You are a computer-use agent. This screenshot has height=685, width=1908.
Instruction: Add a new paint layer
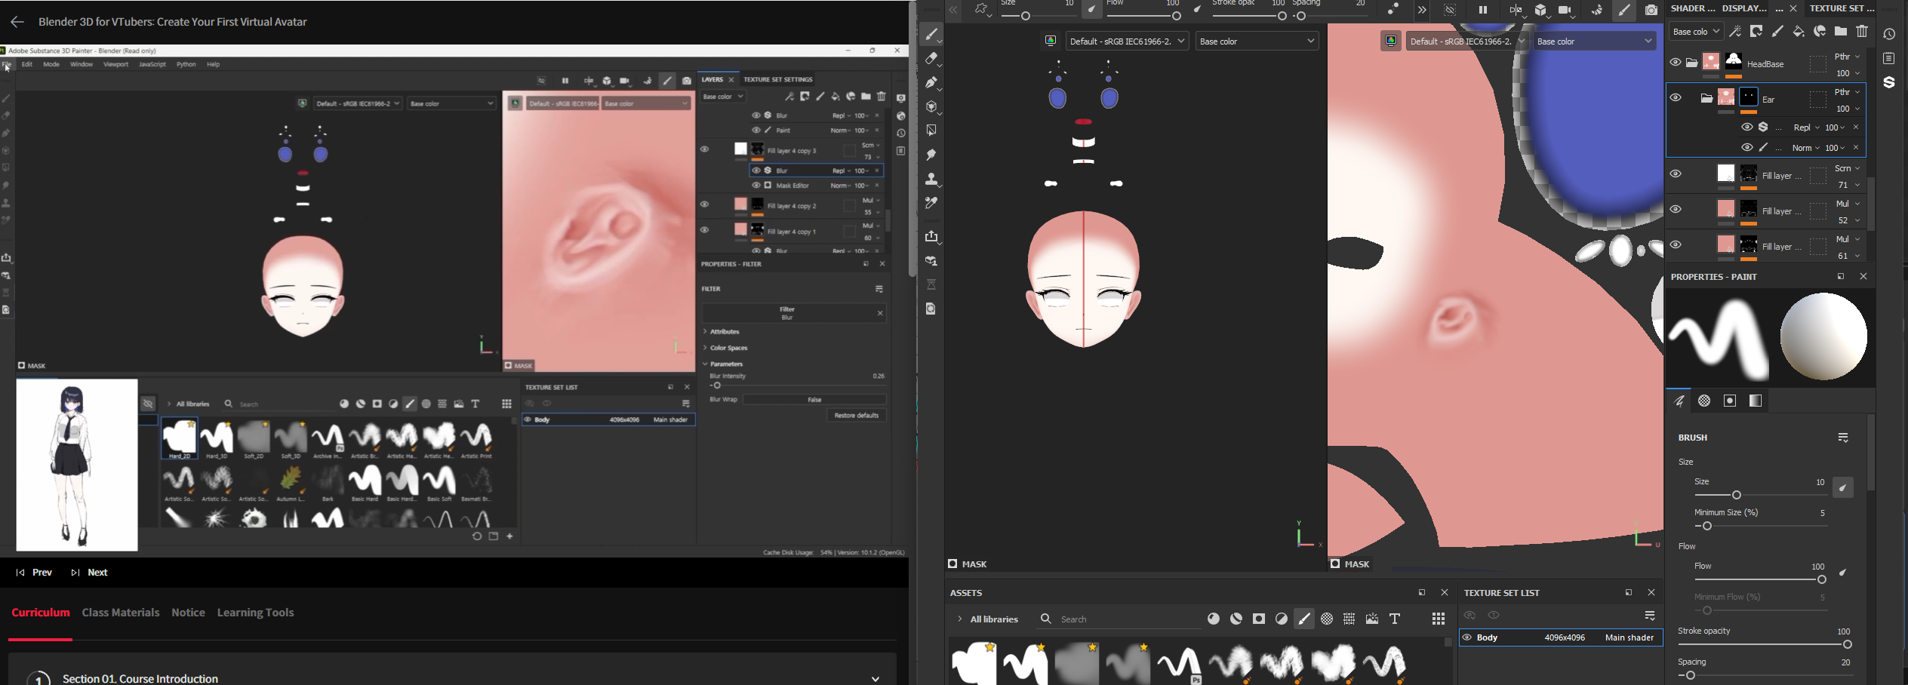1777,32
